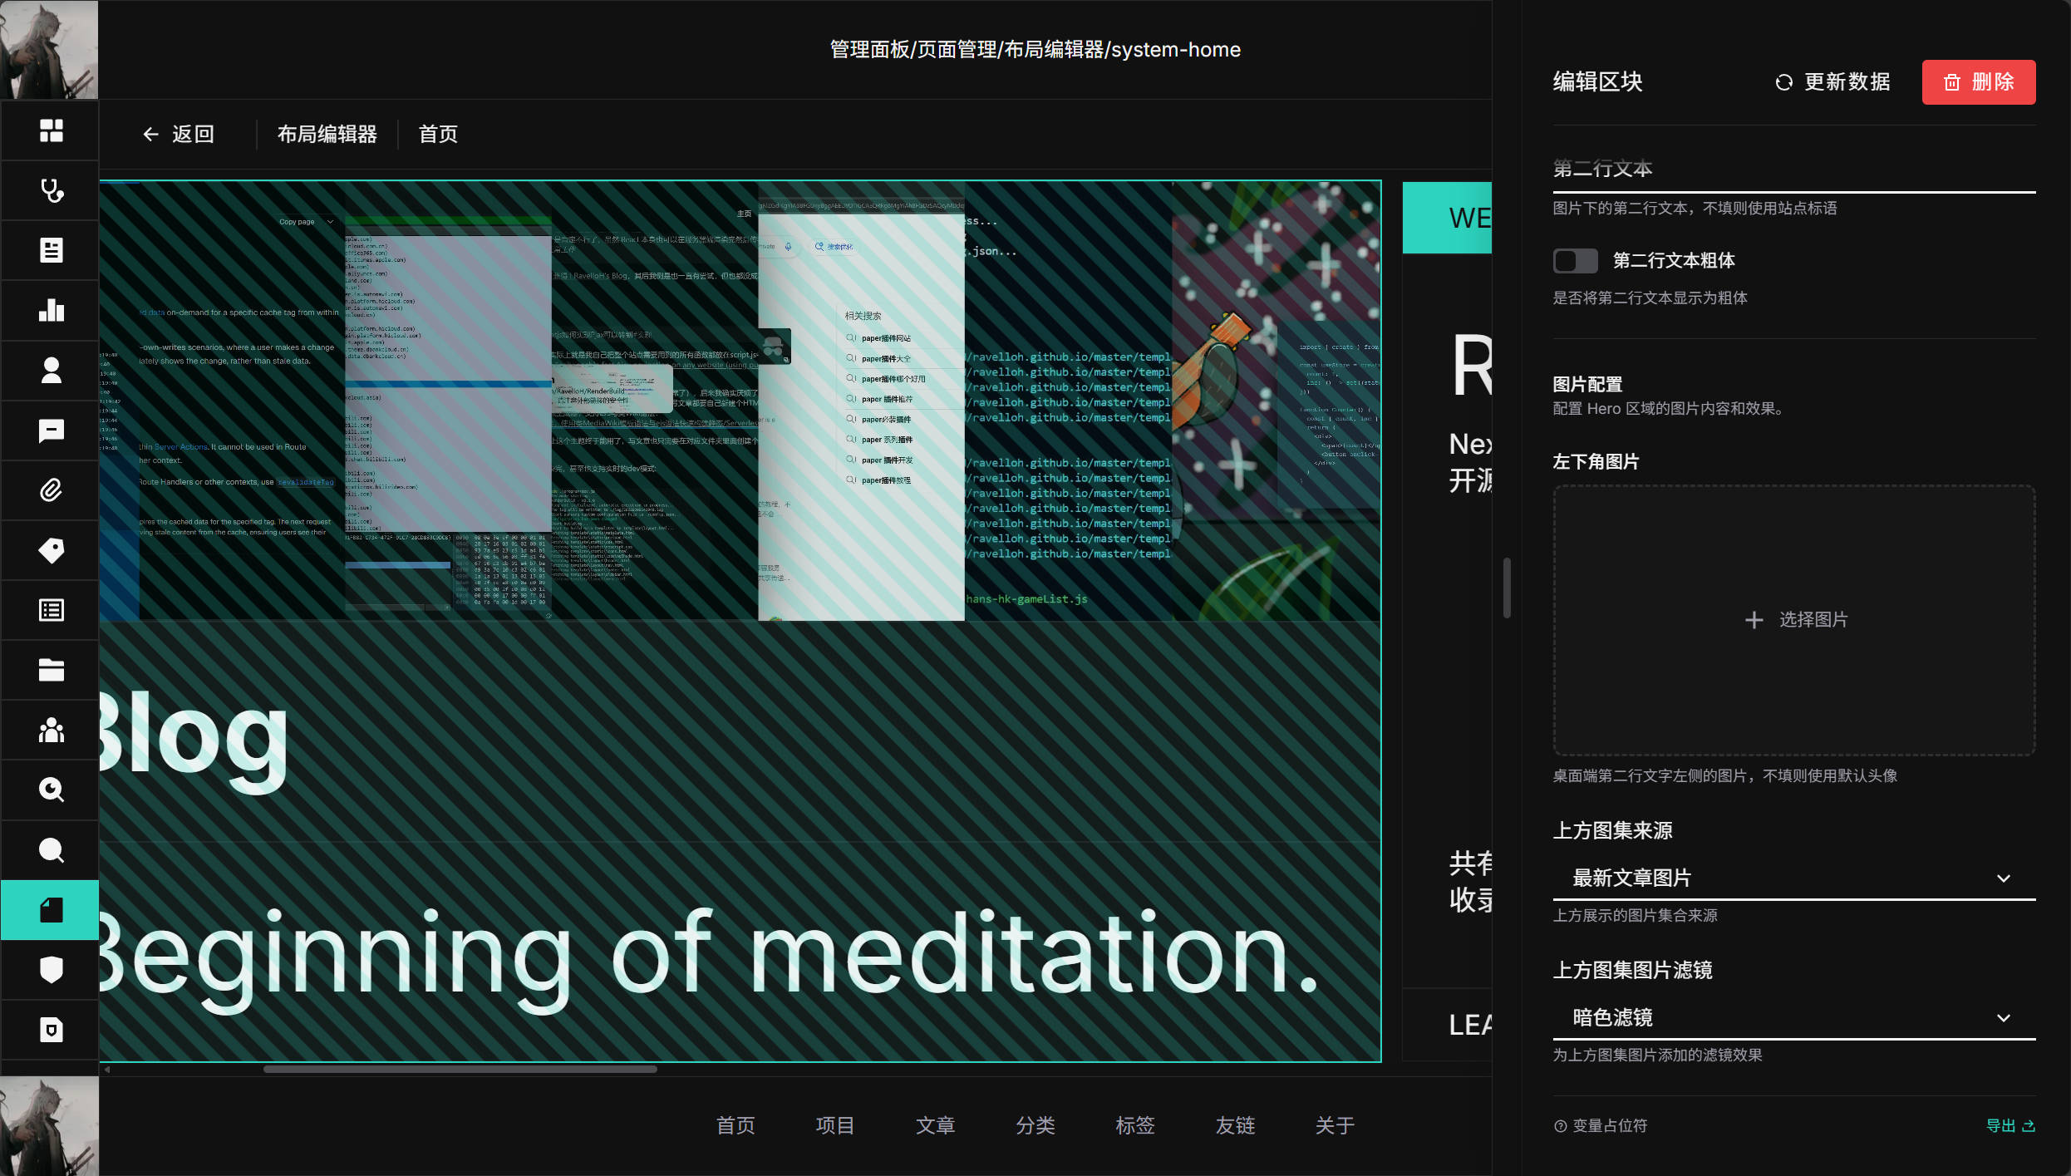The width and height of the screenshot is (2071, 1176).
Task: Click the horizontal scrollbar below the preview
Action: pyautogui.click(x=460, y=1070)
